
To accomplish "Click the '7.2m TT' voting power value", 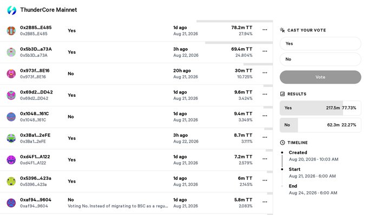I will tap(243, 157).
